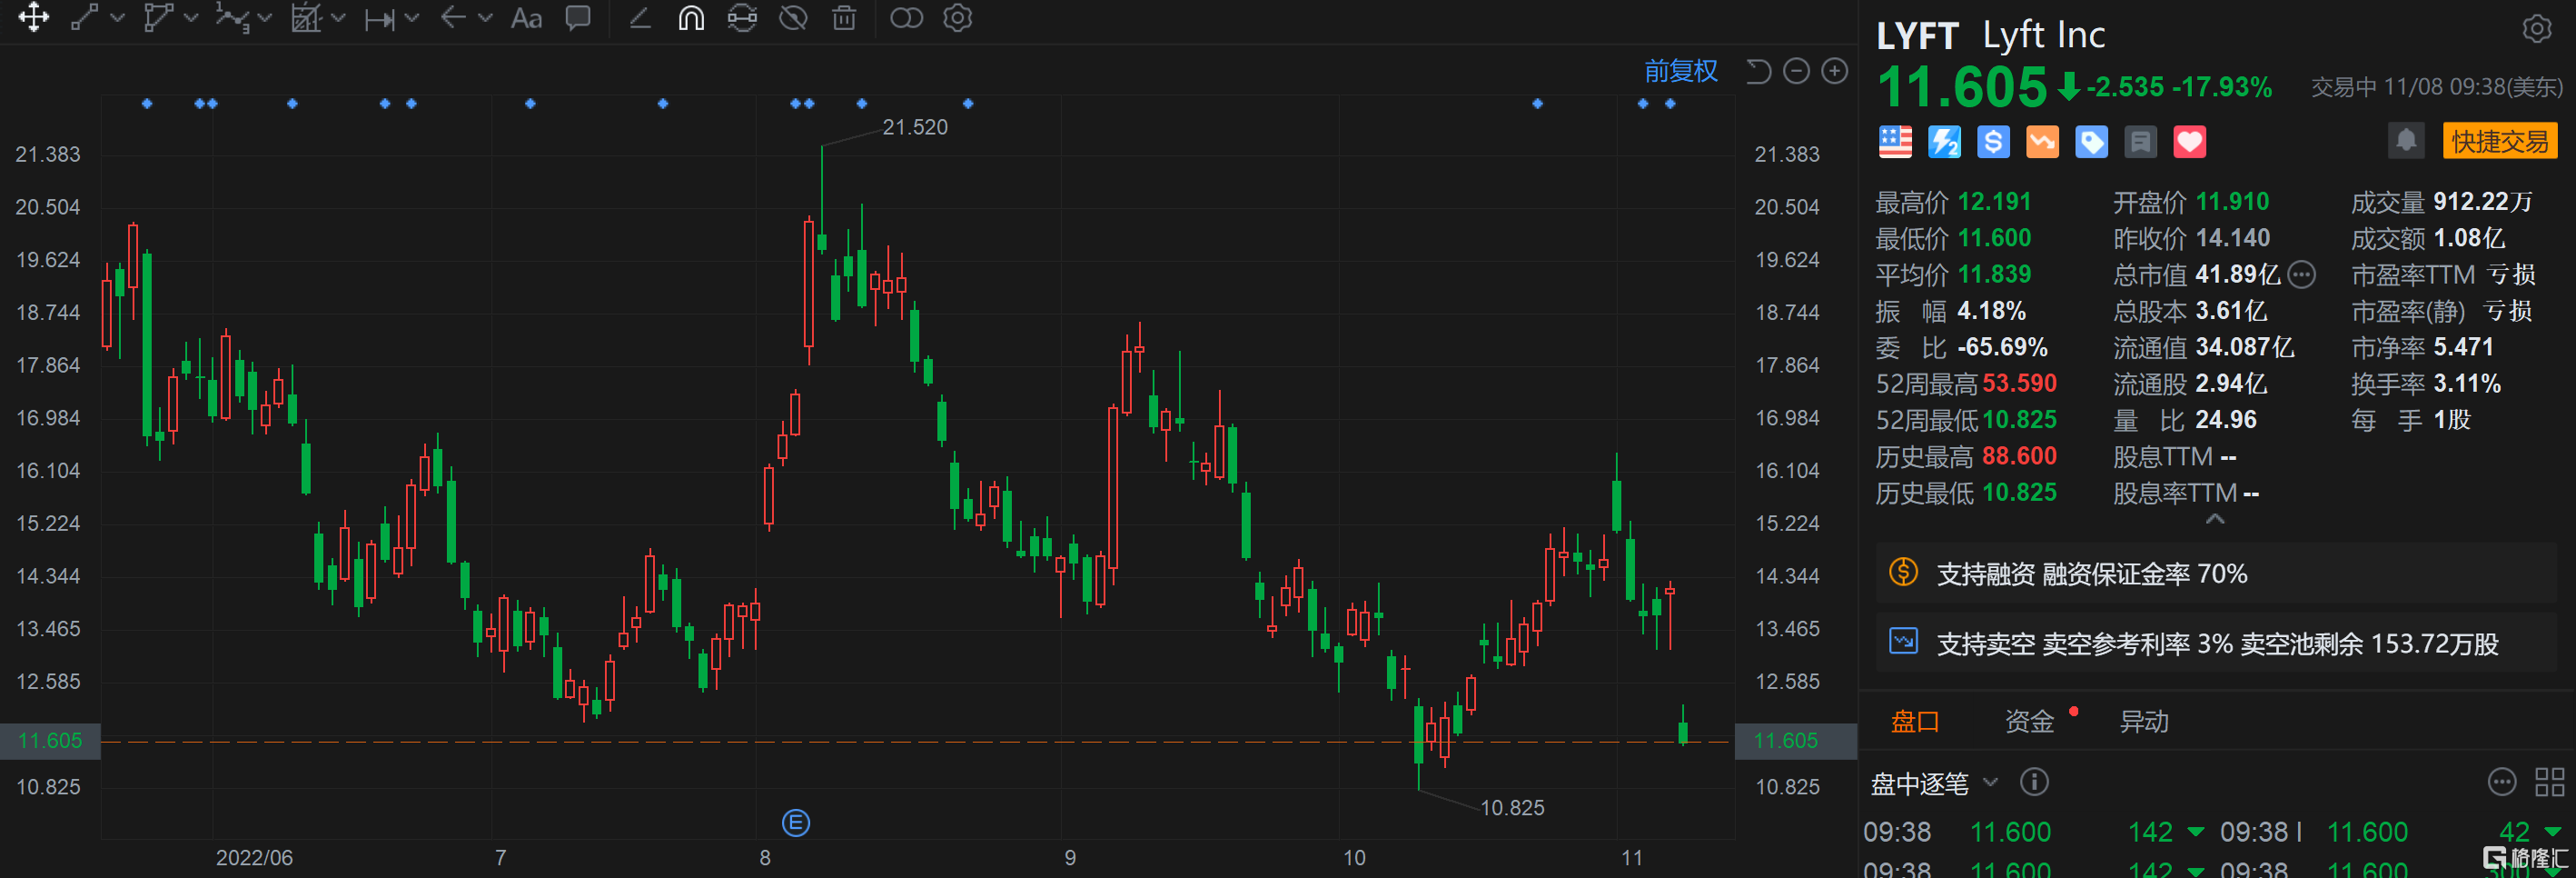Select the range measurement tool
The width and height of the screenshot is (2576, 878).
click(x=379, y=18)
